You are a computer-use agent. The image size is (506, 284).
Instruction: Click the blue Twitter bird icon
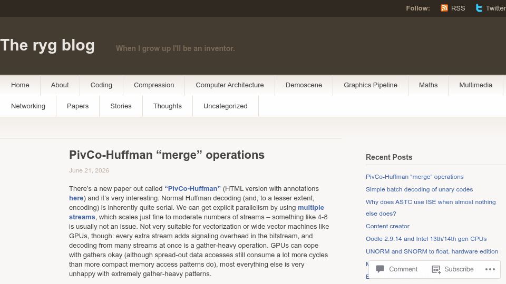pyautogui.click(x=479, y=8)
